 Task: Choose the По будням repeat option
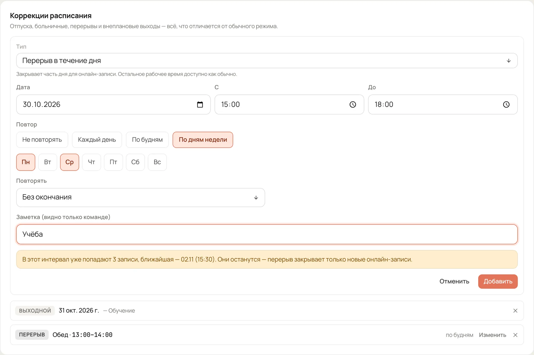pyautogui.click(x=147, y=140)
